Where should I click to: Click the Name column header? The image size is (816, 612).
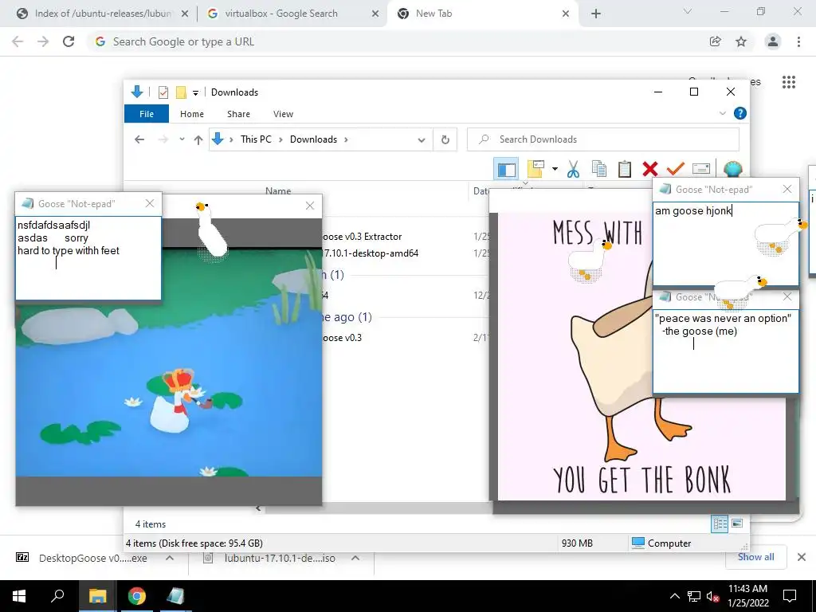(278, 191)
